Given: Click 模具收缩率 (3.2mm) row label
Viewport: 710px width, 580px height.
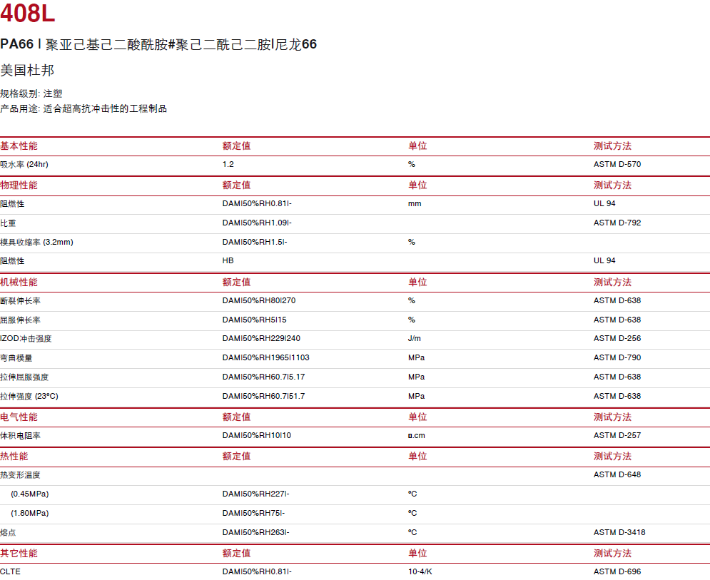Looking at the screenshot, I should pyautogui.click(x=36, y=243).
